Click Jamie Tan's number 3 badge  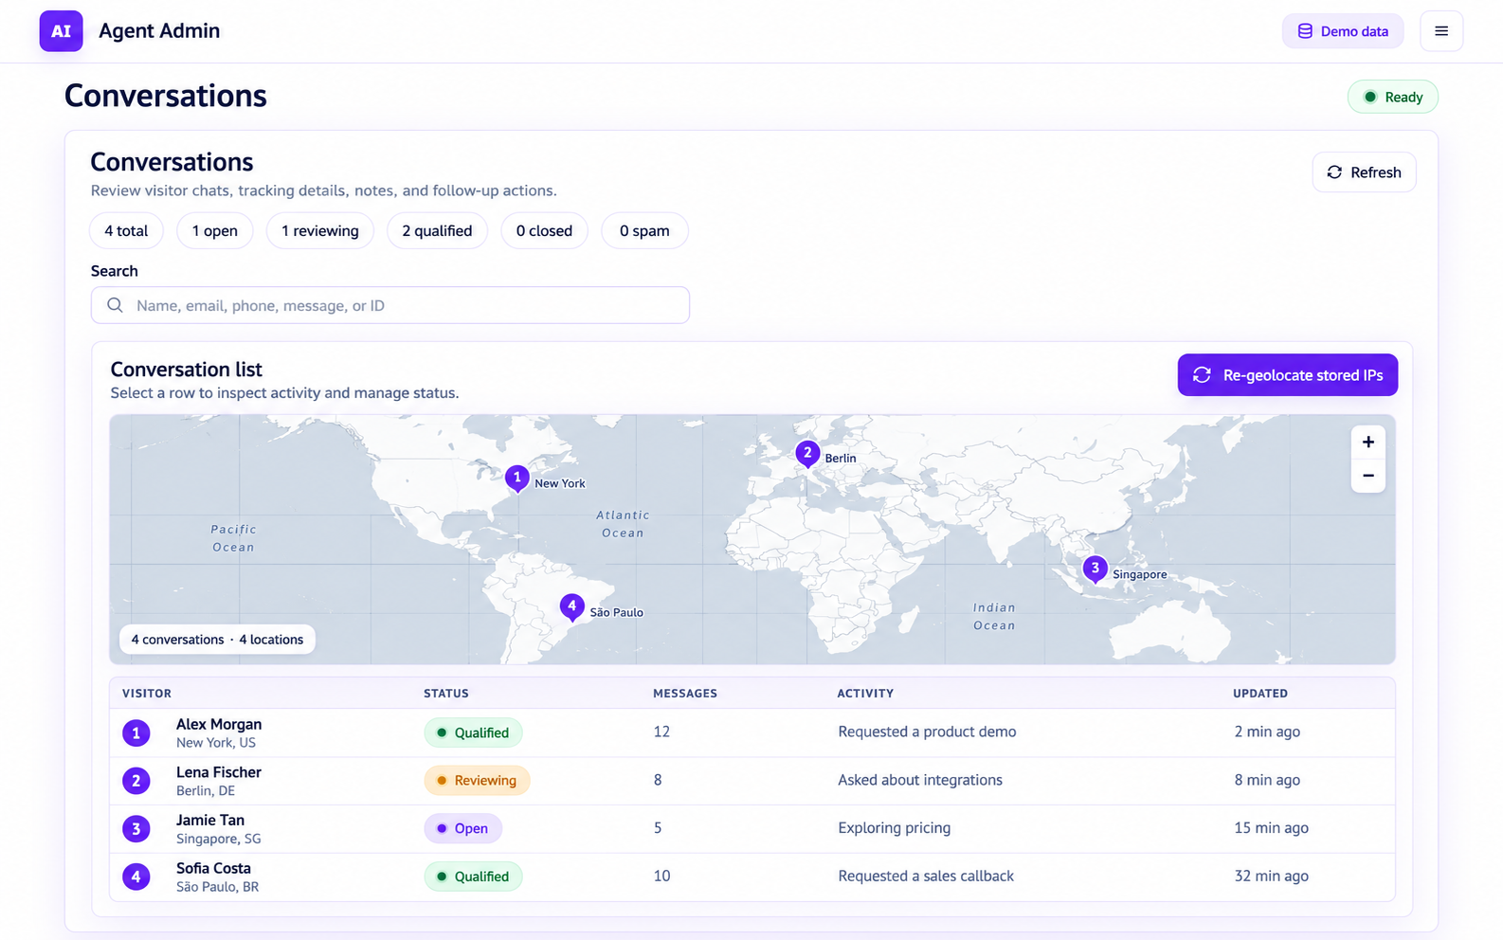click(x=136, y=828)
